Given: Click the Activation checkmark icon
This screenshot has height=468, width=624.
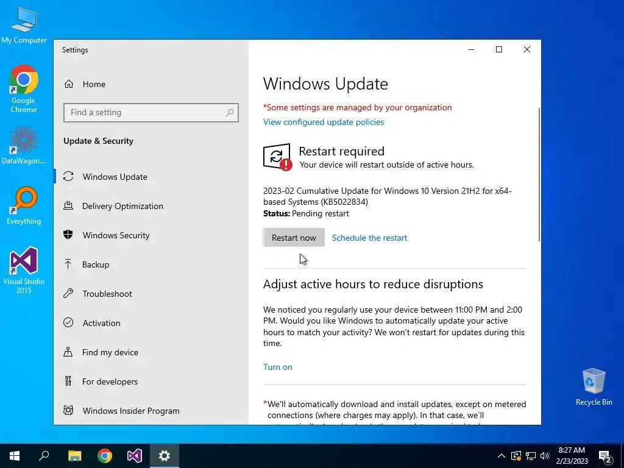Looking at the screenshot, I should [68, 323].
